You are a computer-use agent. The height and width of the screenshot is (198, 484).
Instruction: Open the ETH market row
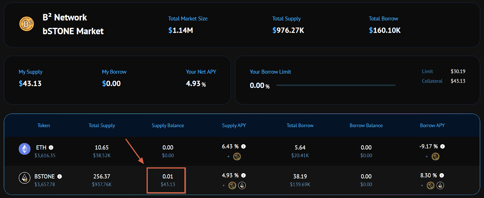pyautogui.click(x=242, y=151)
